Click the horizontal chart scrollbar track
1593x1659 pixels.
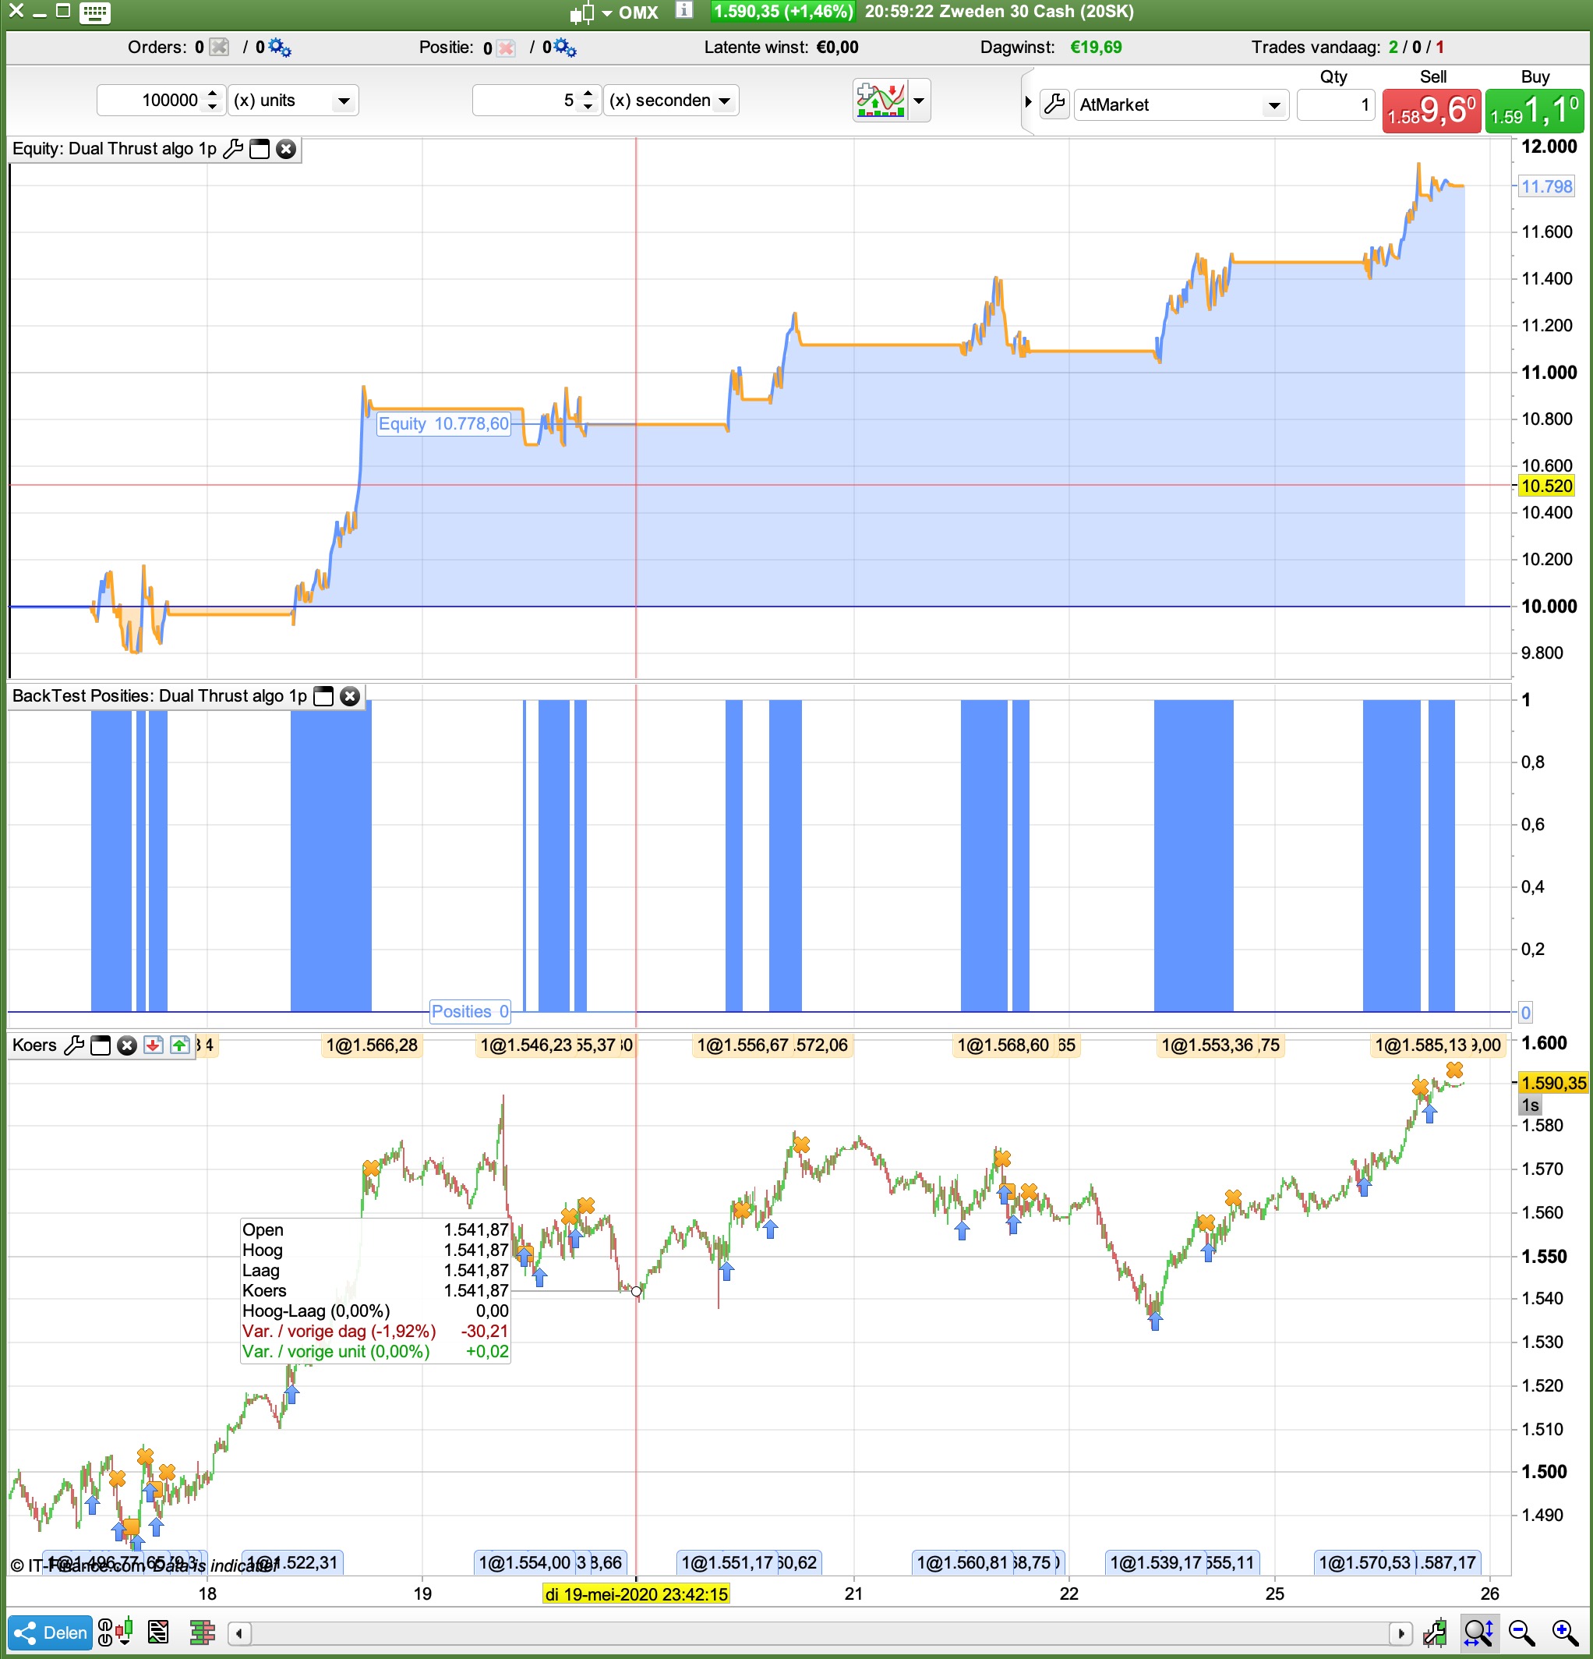[x=819, y=1632]
